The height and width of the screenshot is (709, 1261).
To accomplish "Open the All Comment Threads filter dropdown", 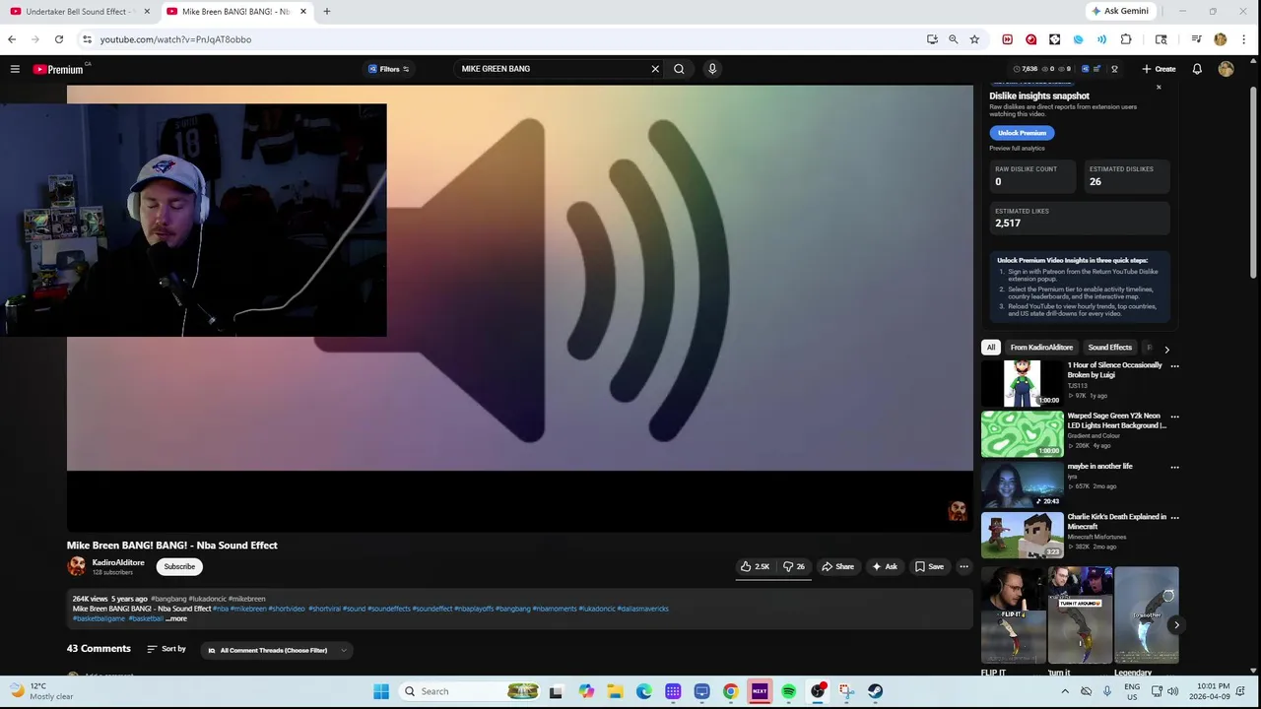I will click(x=276, y=650).
